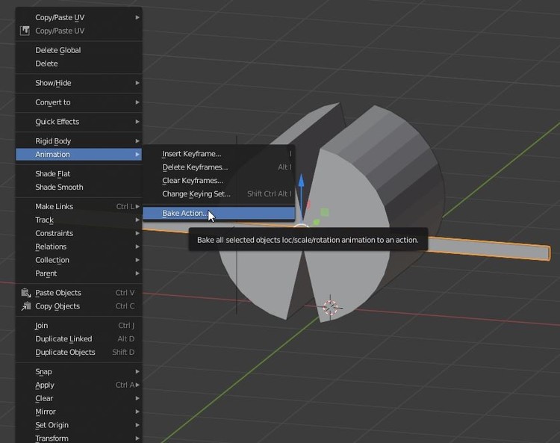Select Delete Global menu entry
The height and width of the screenshot is (443, 560).
[57, 50]
